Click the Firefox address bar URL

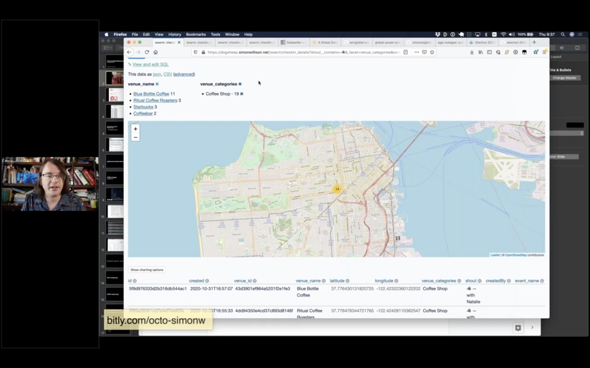(x=303, y=52)
